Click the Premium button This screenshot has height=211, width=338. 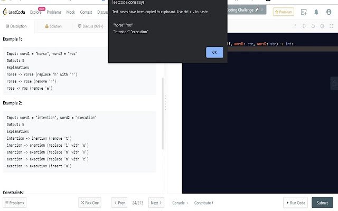point(284,12)
